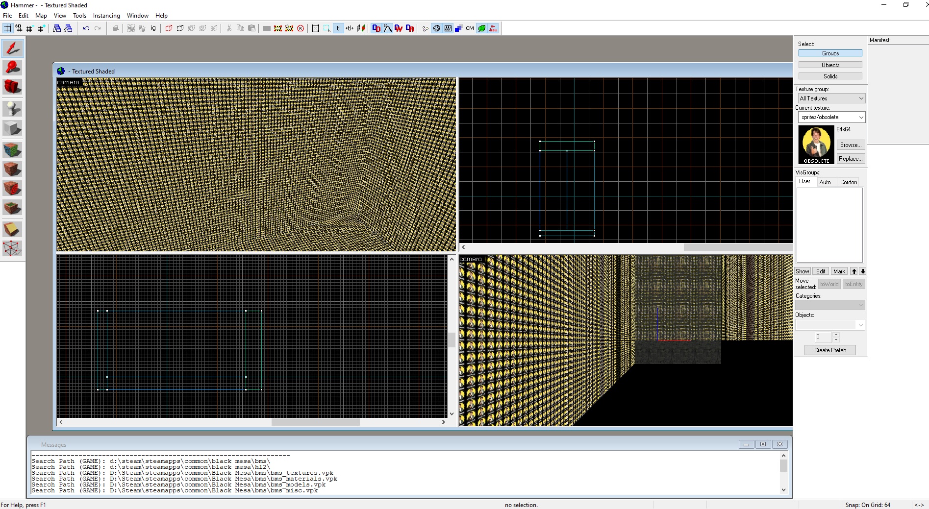Select the Vertex manipulation tool
The image size is (929, 509).
pyautogui.click(x=12, y=248)
